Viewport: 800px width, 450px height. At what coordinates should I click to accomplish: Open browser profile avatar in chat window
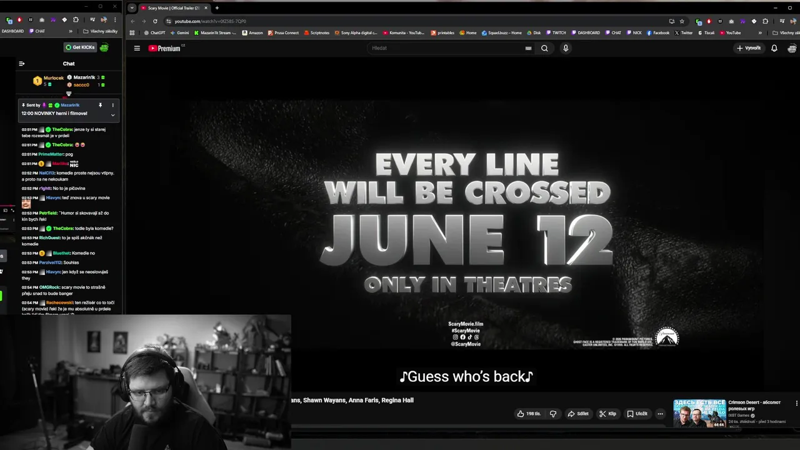(x=104, y=20)
